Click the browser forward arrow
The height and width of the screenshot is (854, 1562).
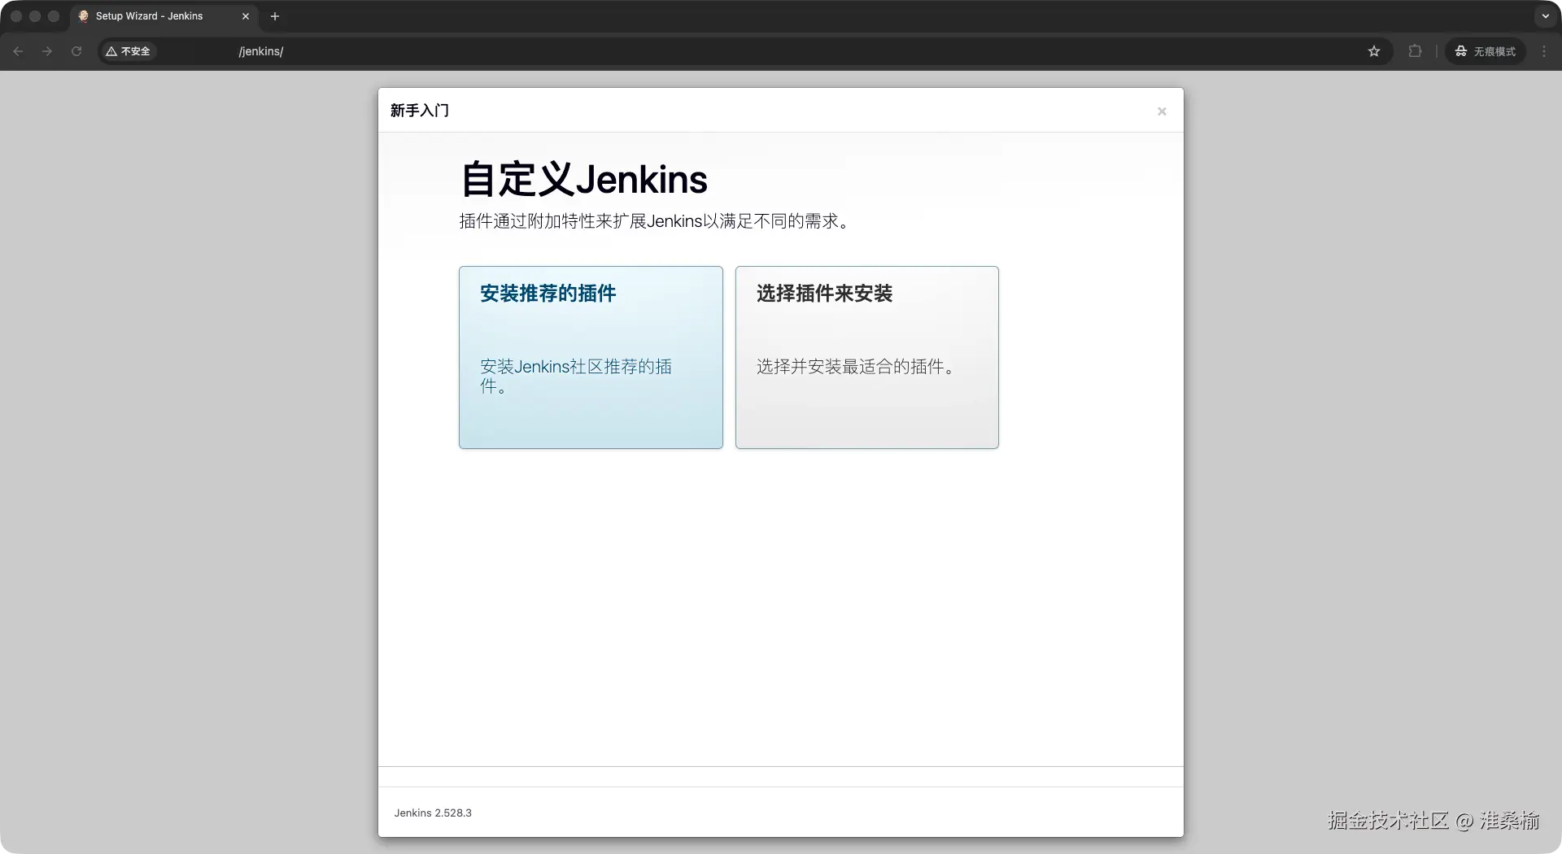[x=47, y=51]
